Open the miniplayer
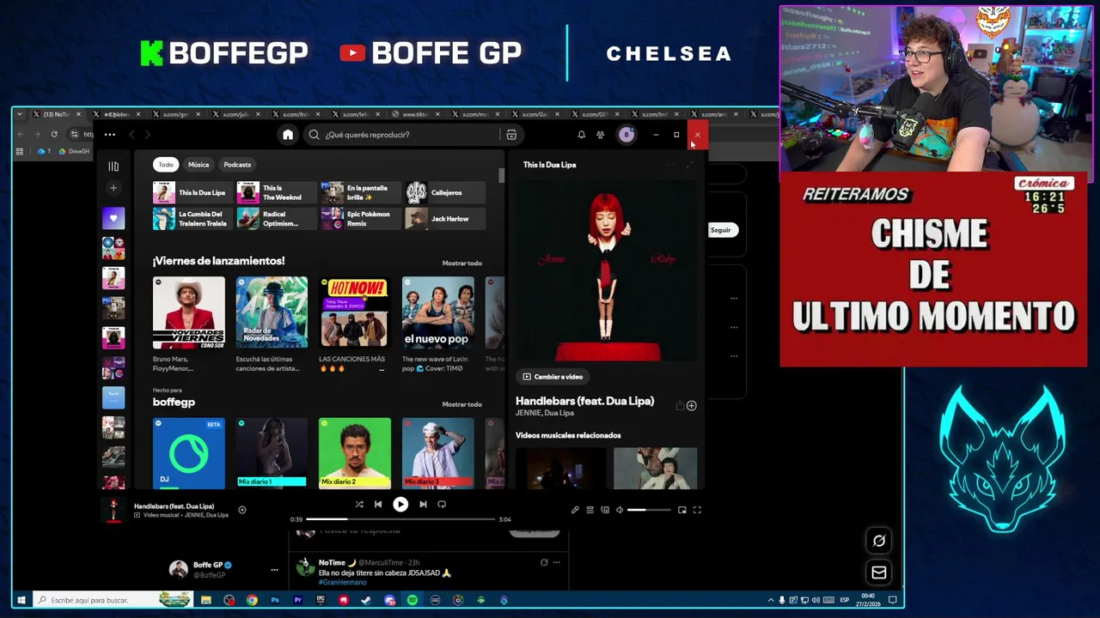The width and height of the screenshot is (1100, 618). coord(682,510)
